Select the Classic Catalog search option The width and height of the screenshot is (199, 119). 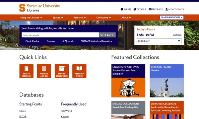(x=32, y=41)
